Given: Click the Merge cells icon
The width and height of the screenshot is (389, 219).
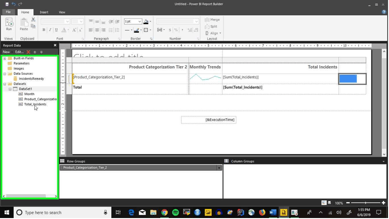Looking at the screenshot, I should point(212,20).
